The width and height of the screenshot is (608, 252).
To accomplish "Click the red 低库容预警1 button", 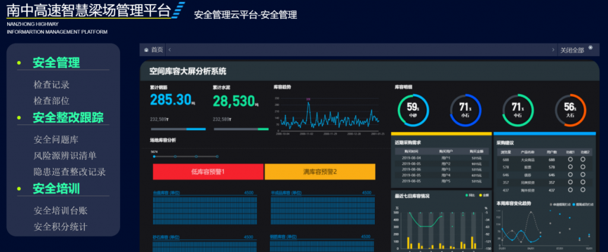I will click(208, 172).
